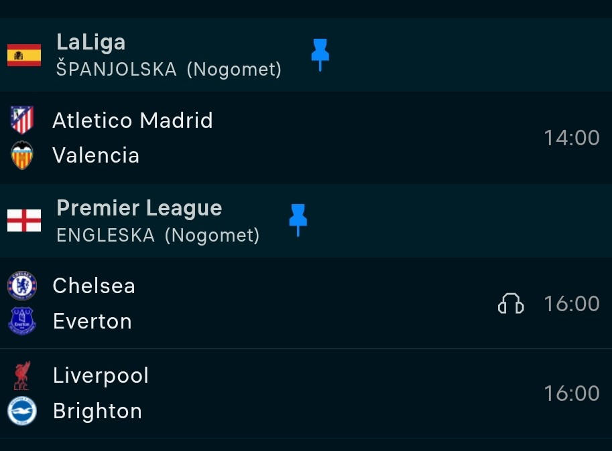Select the Everton team name
Screen dimensions: 612x451
click(x=93, y=321)
